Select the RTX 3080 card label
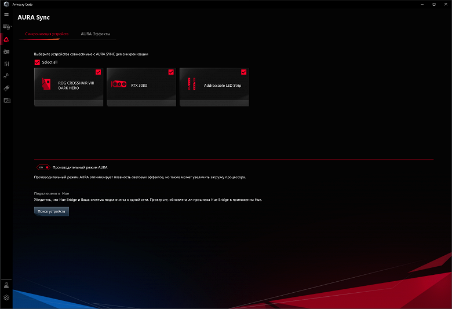 (139, 86)
